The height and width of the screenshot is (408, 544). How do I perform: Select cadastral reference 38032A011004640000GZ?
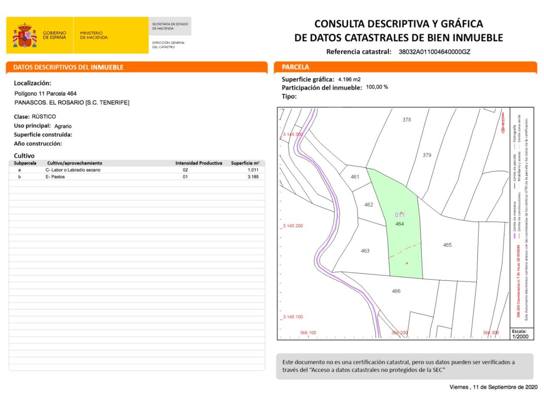point(434,52)
